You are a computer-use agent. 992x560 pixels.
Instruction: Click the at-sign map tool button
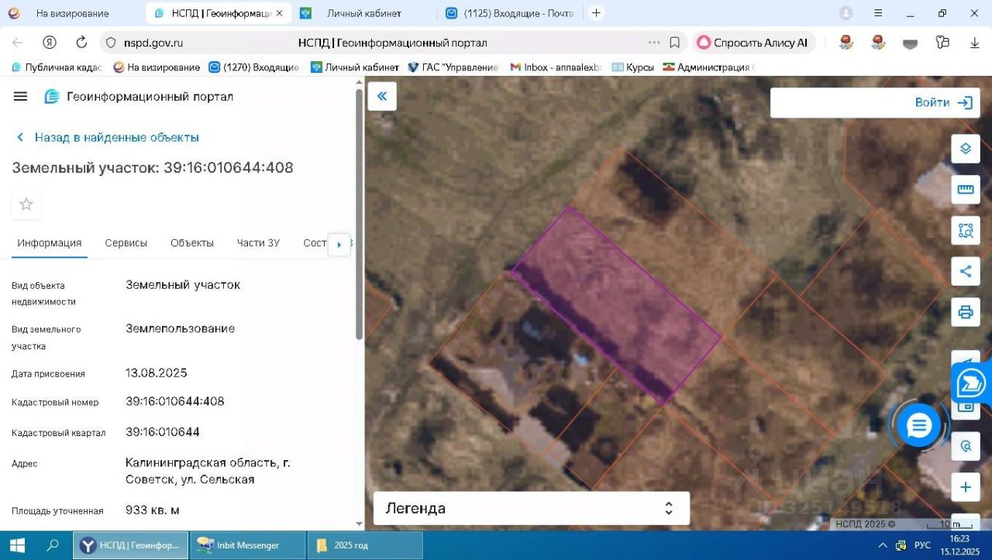[966, 446]
